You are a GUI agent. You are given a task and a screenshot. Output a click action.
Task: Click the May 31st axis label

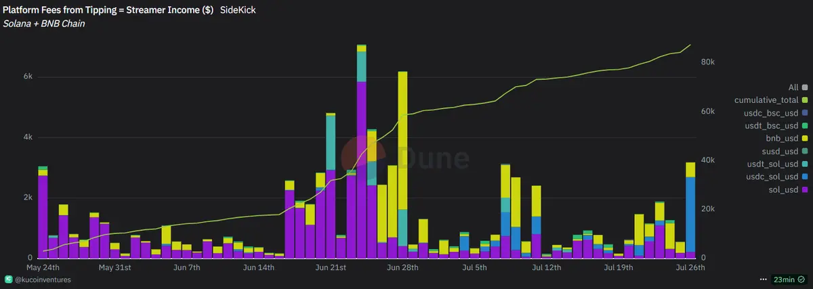(115, 268)
